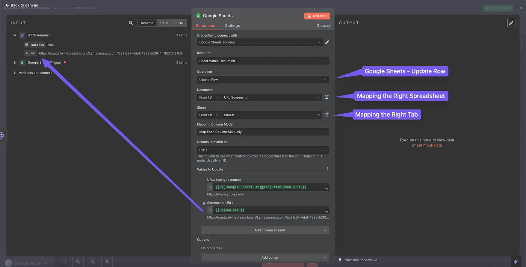Open the Add option dropdown

click(265, 258)
